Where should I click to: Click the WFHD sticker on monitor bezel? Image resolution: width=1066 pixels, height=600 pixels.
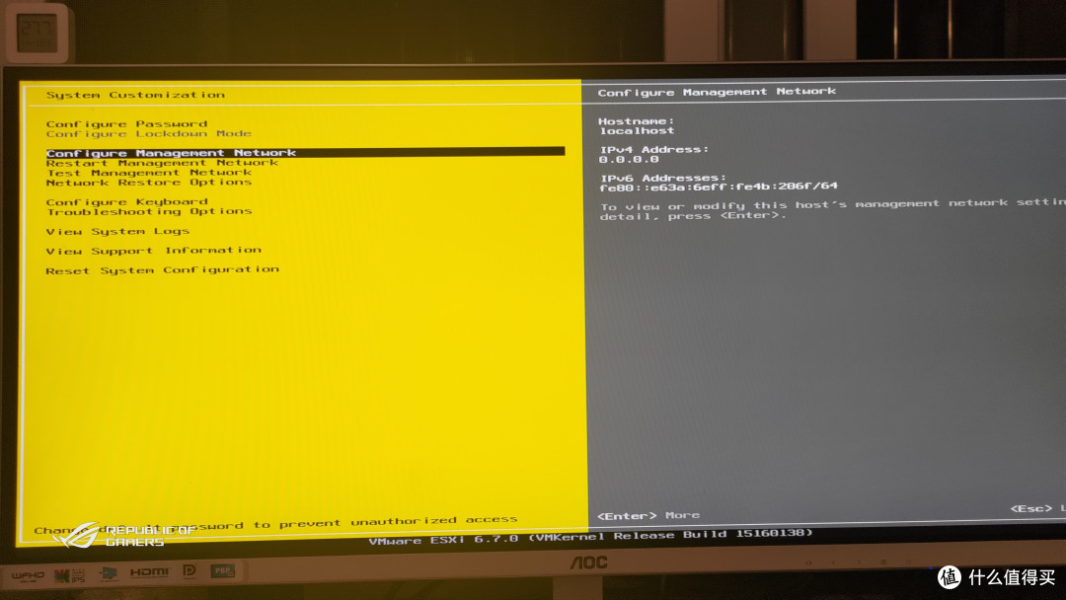point(28,576)
